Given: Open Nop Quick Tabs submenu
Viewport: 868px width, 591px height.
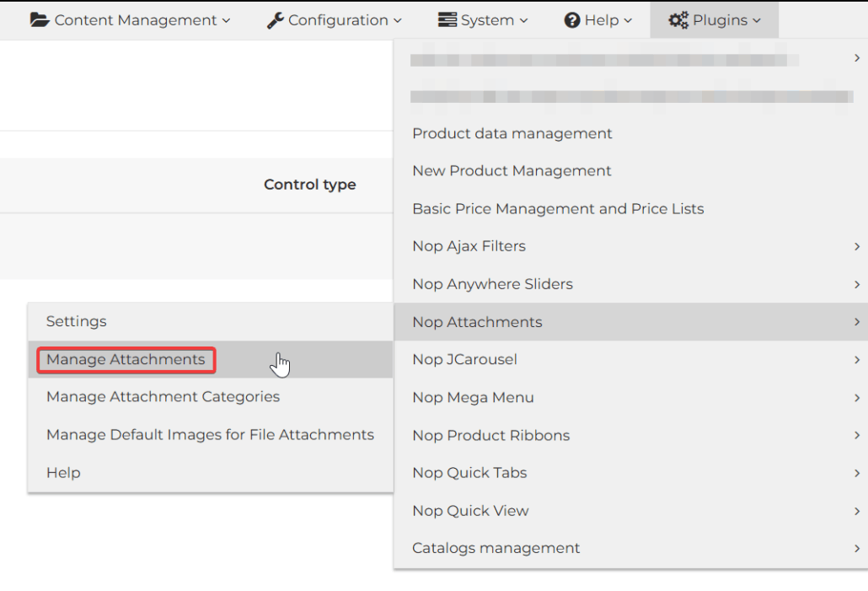Looking at the screenshot, I should (x=630, y=473).
